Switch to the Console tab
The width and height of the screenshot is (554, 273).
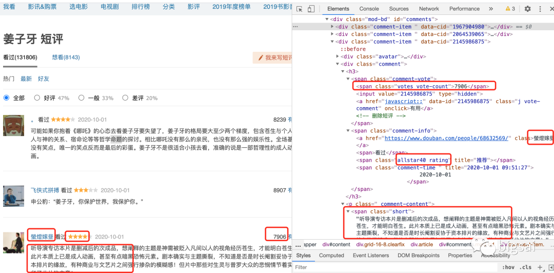tap(369, 9)
